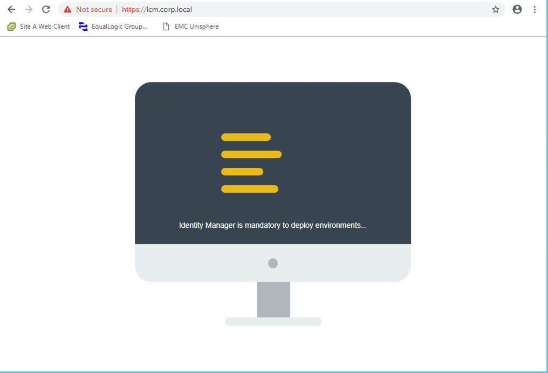548x373 pixels.
Task: Click the top yellow loading bar
Action: coord(246,137)
